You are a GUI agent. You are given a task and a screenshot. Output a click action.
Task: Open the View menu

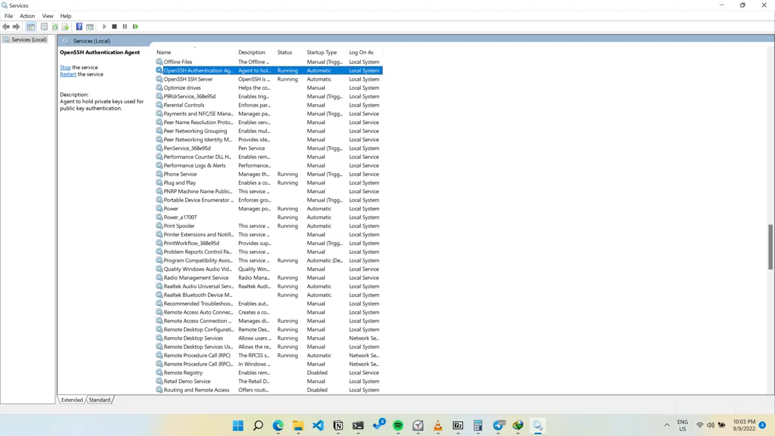48,16
